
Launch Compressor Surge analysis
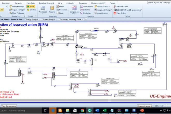click(x=74, y=10)
